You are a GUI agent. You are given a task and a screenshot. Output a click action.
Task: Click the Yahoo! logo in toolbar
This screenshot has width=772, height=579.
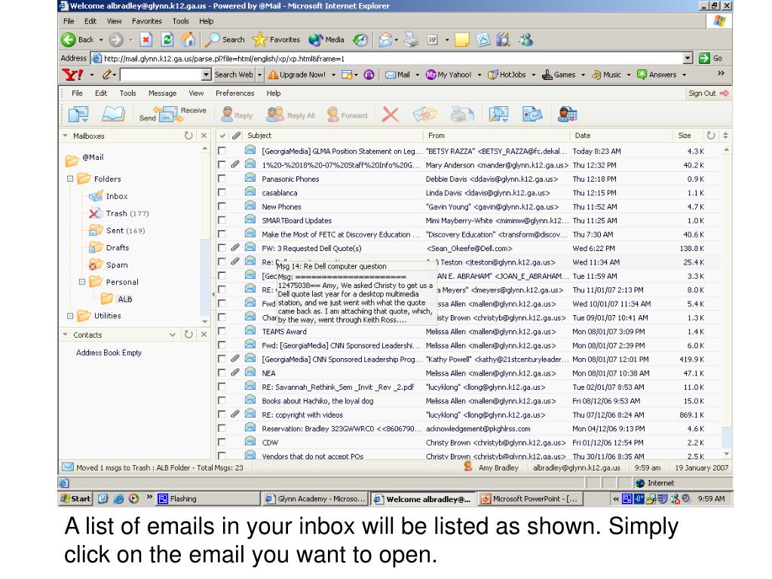point(72,75)
